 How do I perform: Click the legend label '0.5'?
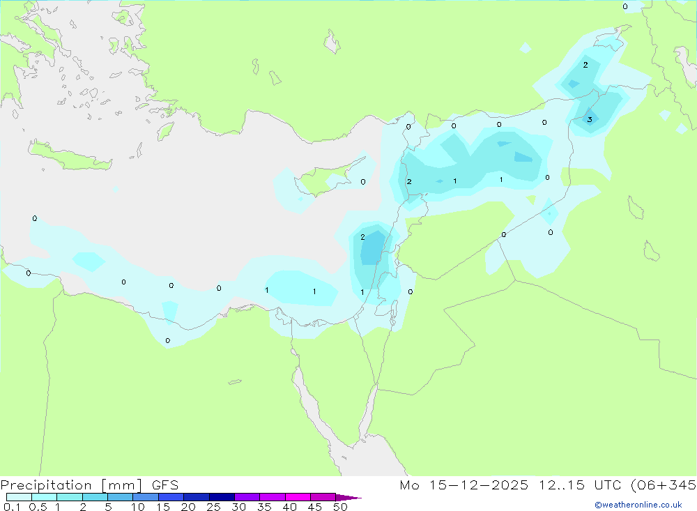(x=38, y=507)
